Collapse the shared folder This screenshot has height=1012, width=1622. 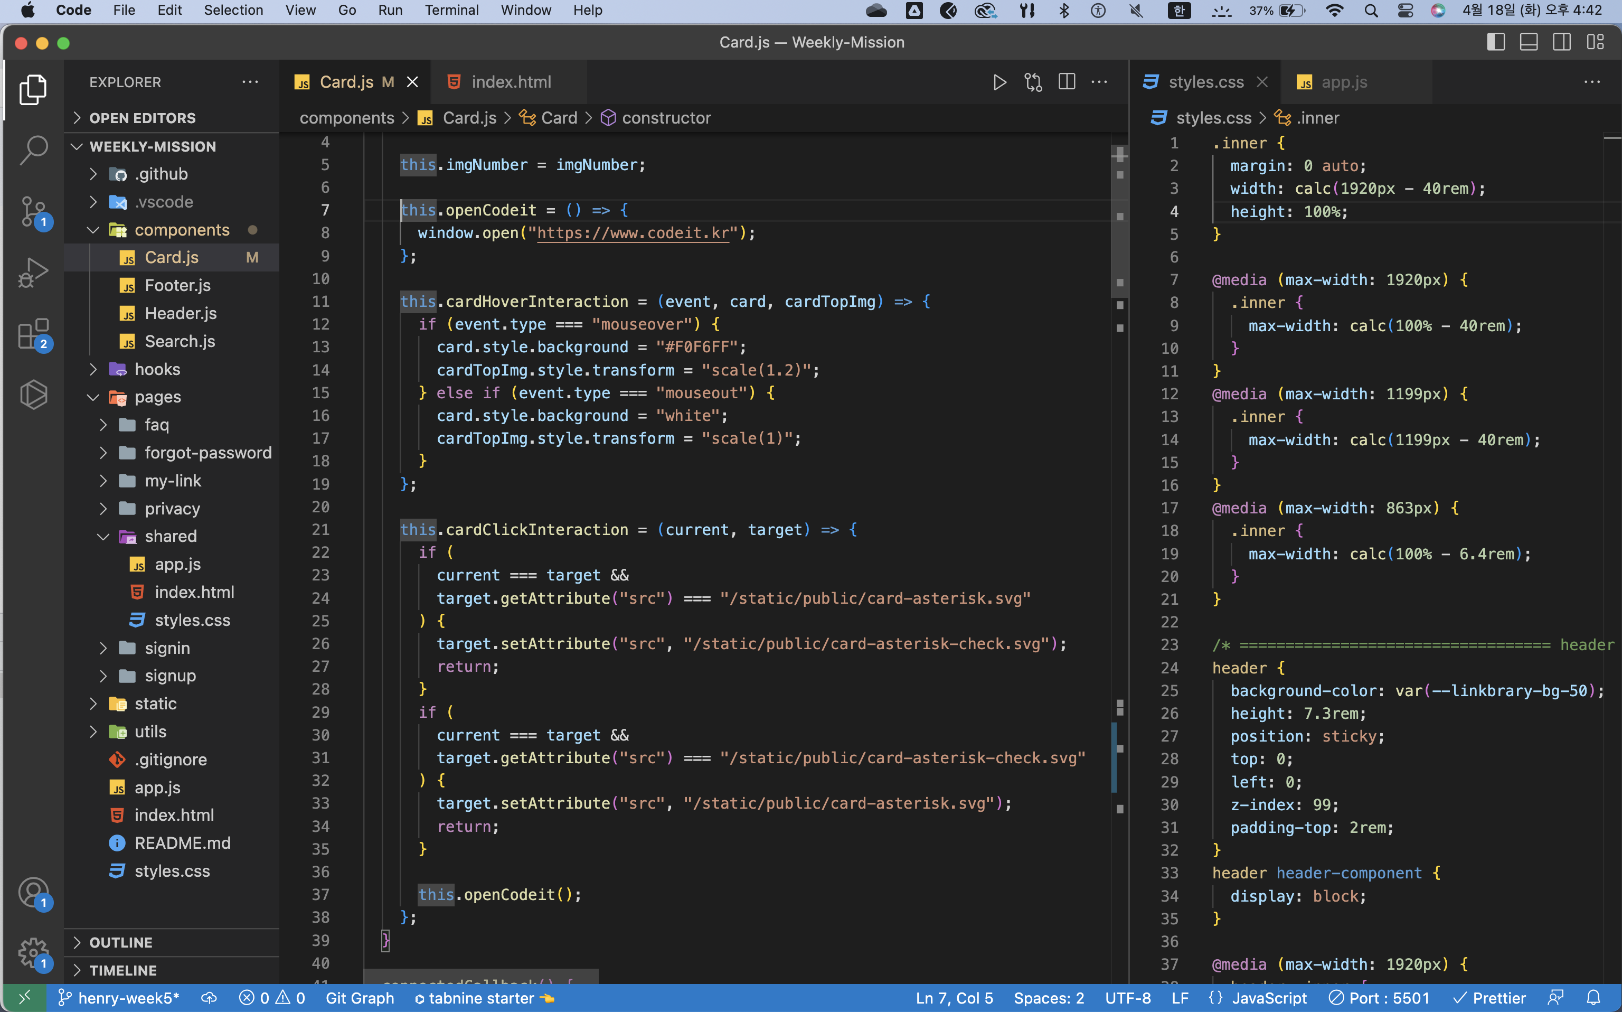point(171,536)
